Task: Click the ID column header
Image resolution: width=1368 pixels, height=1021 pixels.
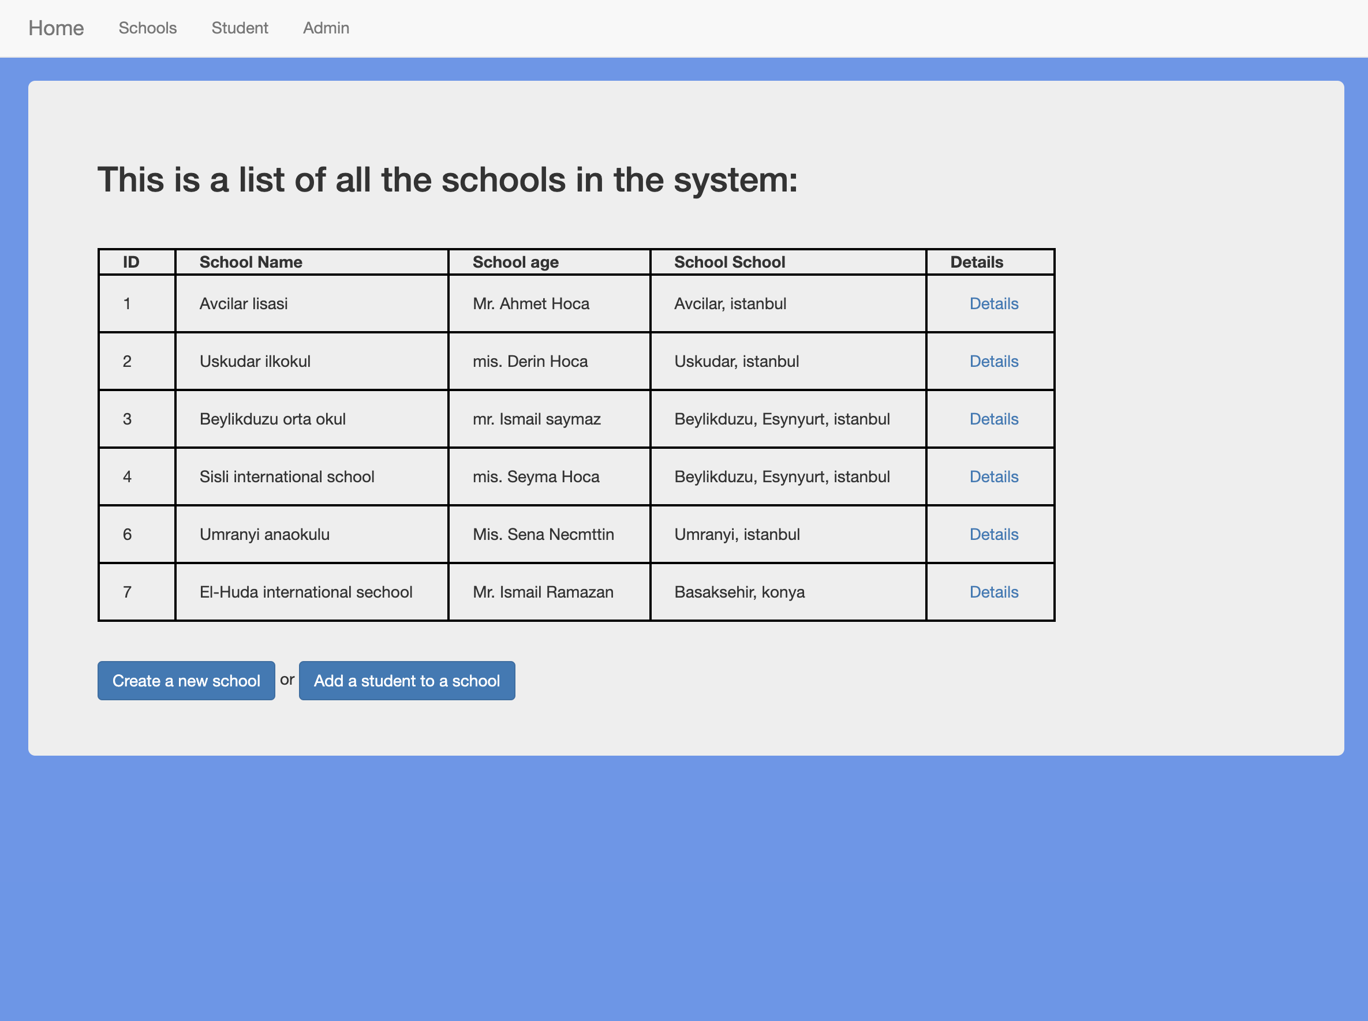Action: tap(130, 261)
